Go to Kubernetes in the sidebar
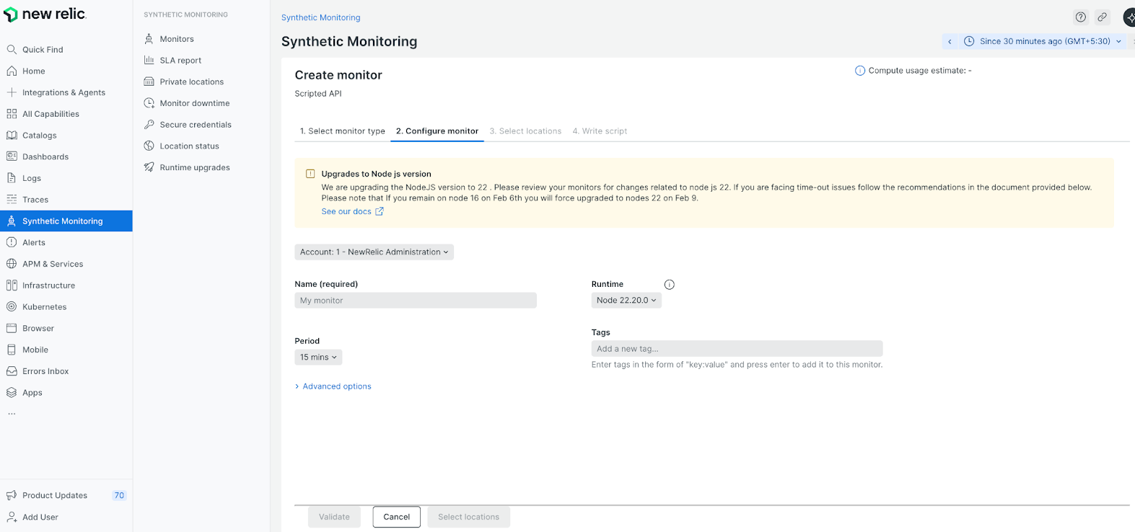 (44, 307)
